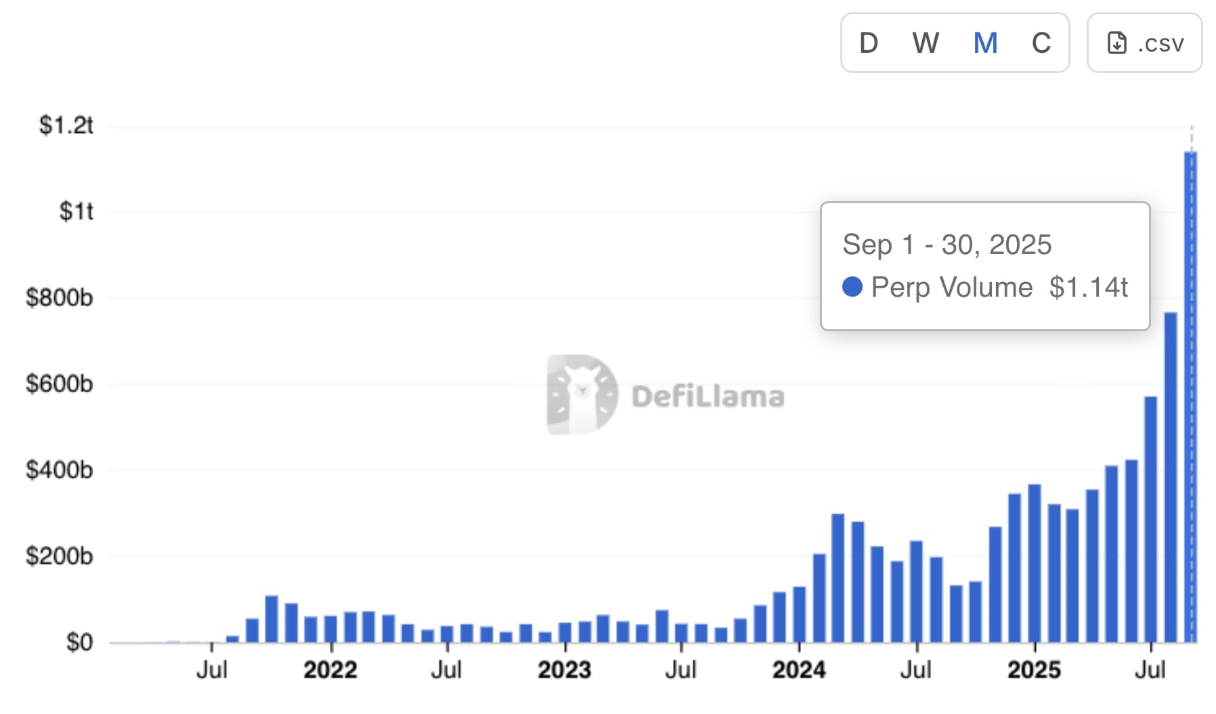Click the 2023 x-axis label
1216x714 pixels.
565,670
